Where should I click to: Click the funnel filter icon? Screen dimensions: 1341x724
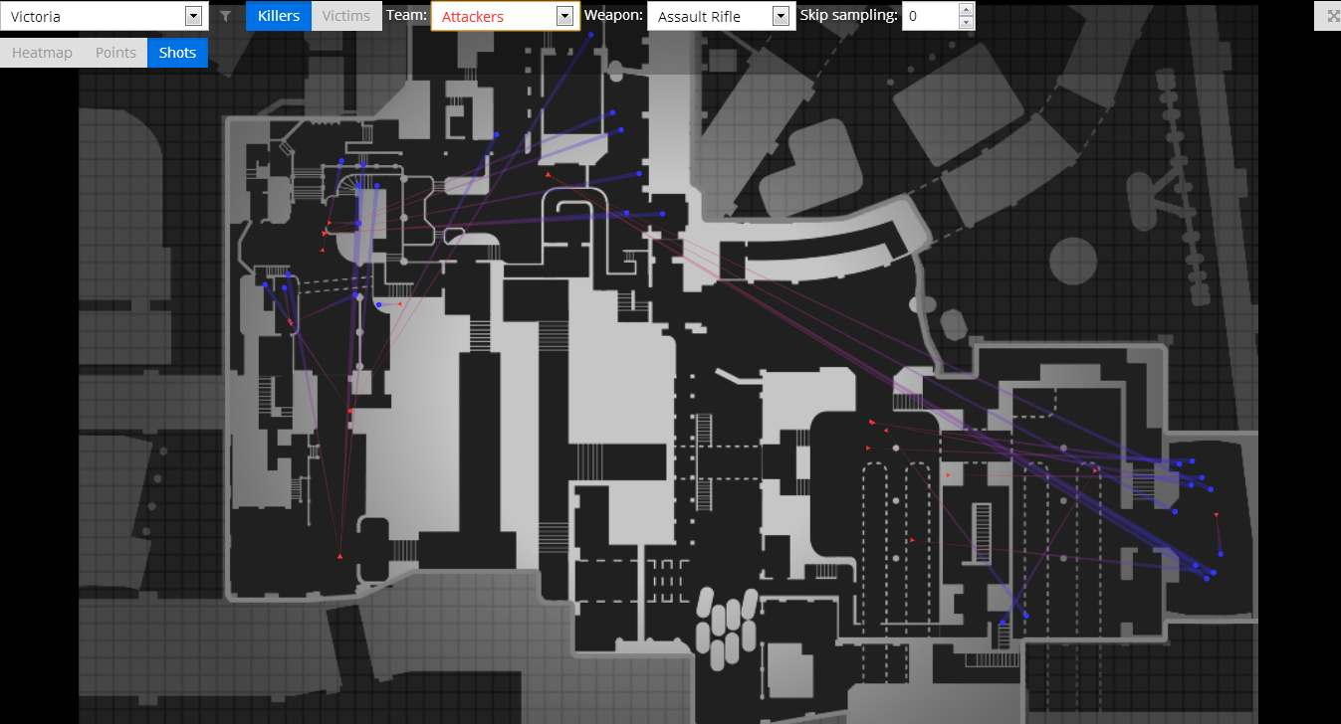tap(226, 16)
